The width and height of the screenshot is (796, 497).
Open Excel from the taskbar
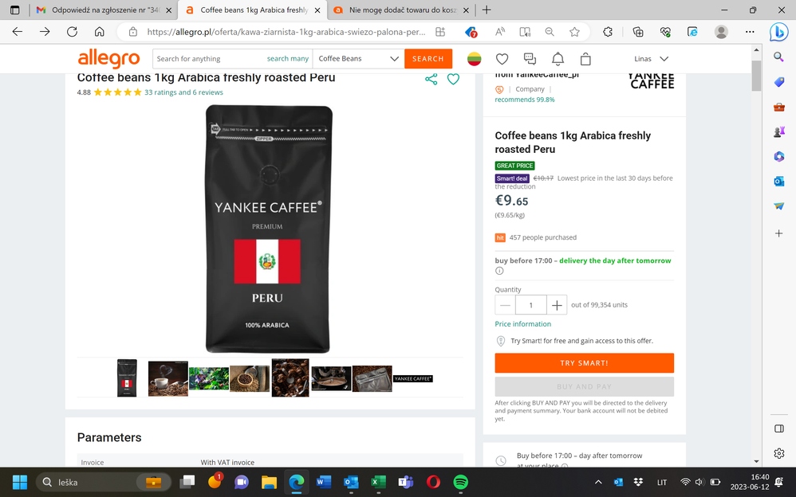(x=378, y=482)
